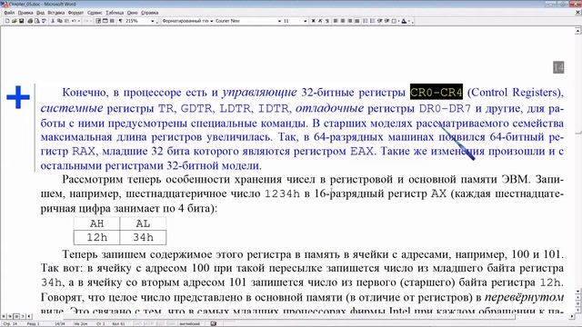Open the paragraph style dropdown
Viewport: 582px width, 327px height.
coord(212,21)
